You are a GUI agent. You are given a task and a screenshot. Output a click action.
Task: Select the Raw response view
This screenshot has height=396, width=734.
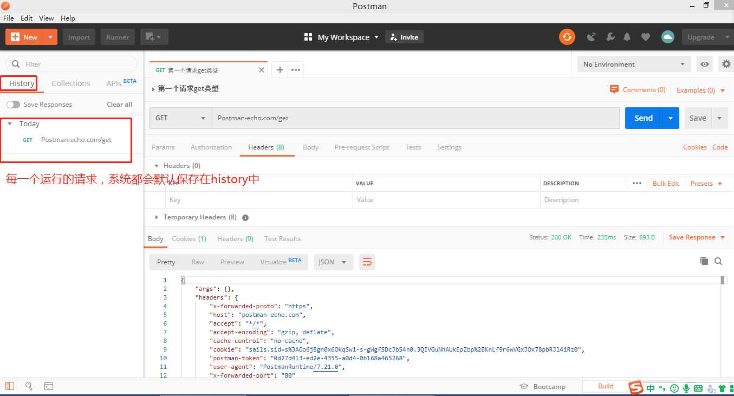coord(198,262)
